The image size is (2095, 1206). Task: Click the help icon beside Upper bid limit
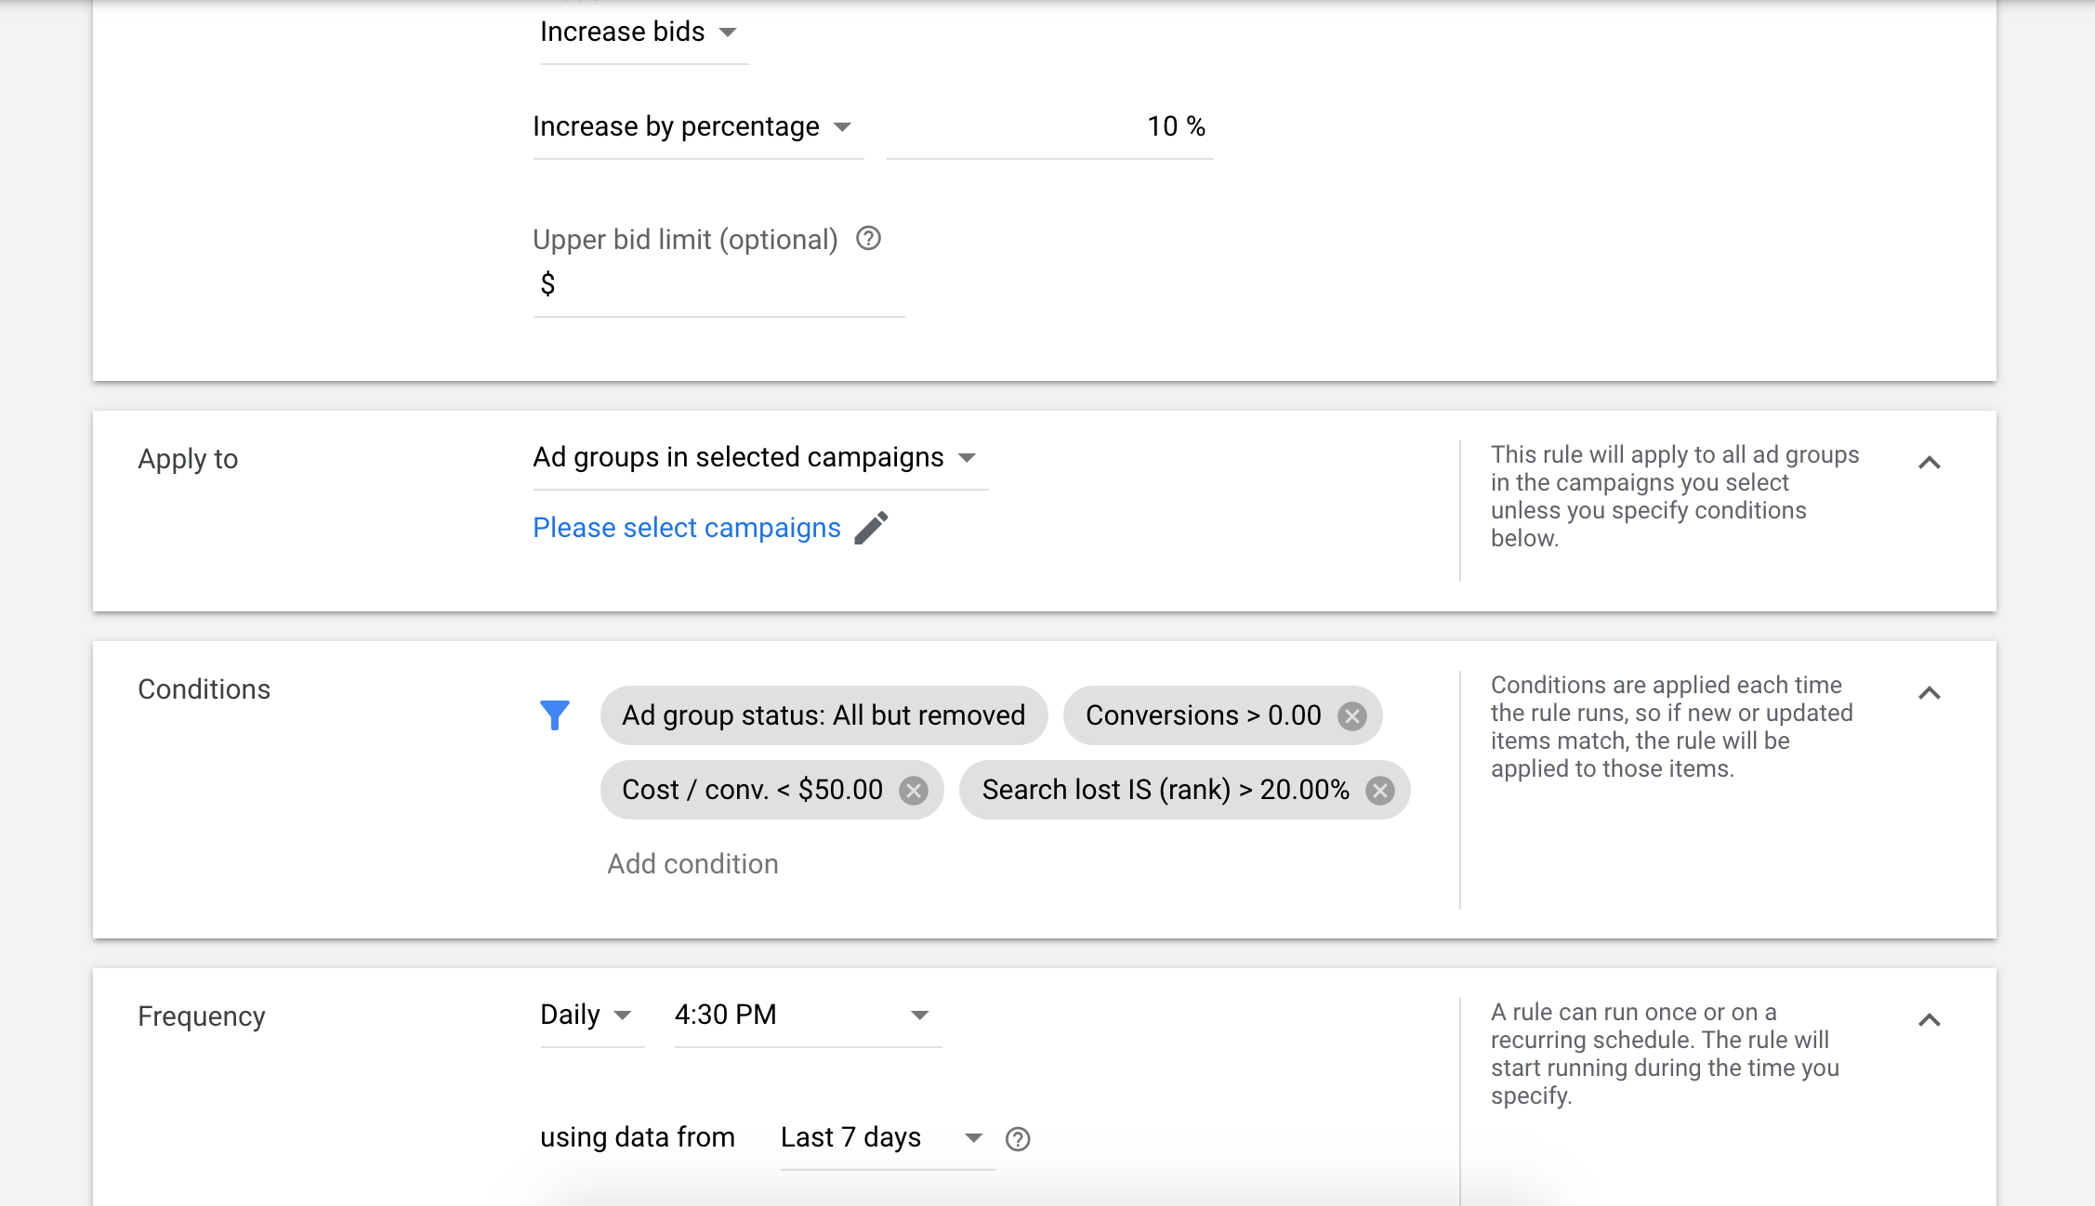click(868, 239)
